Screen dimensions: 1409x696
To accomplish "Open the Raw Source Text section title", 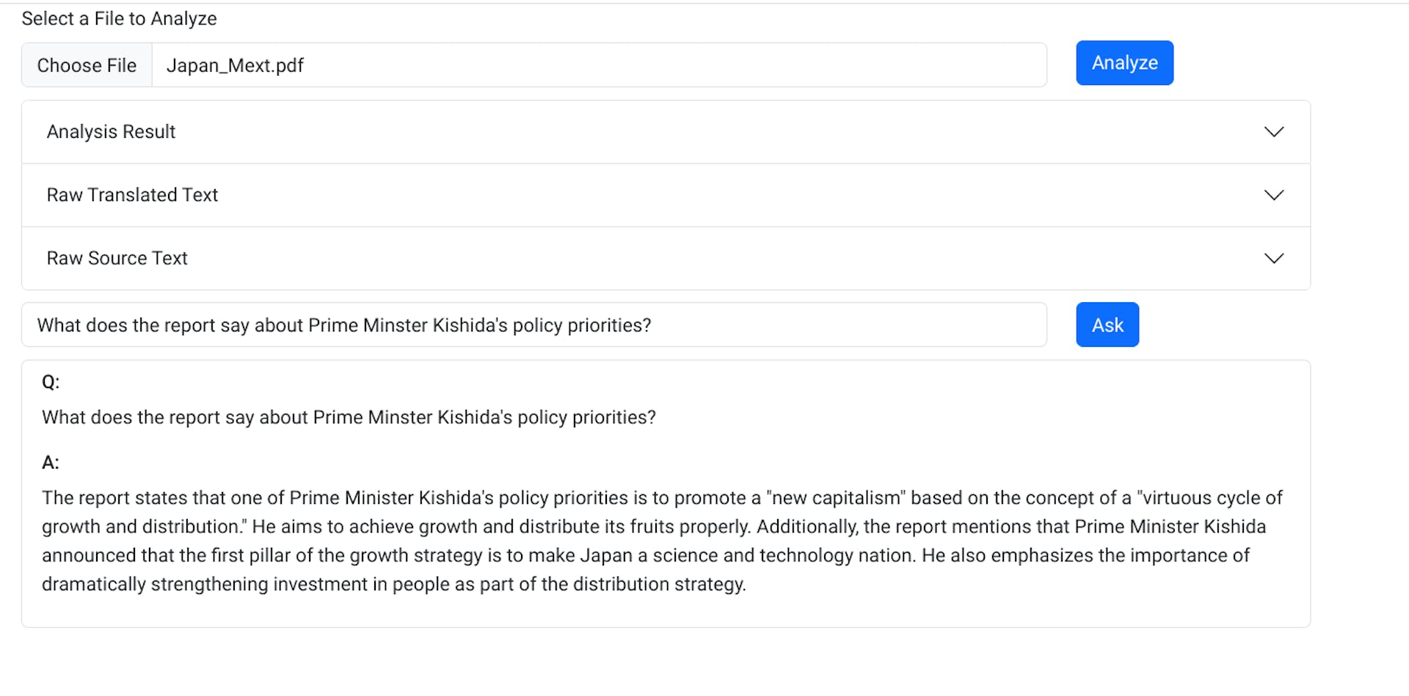I will click(x=117, y=258).
